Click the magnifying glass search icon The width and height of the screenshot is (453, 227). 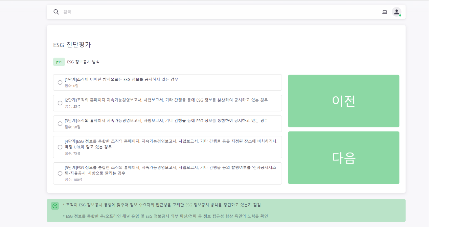point(56,12)
